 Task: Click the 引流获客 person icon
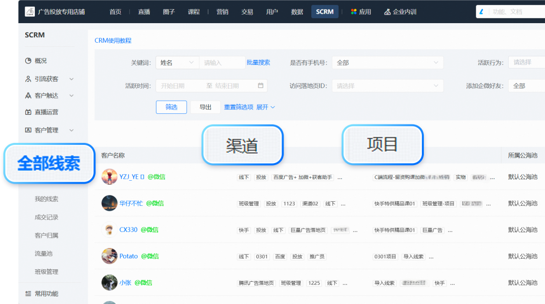28,79
